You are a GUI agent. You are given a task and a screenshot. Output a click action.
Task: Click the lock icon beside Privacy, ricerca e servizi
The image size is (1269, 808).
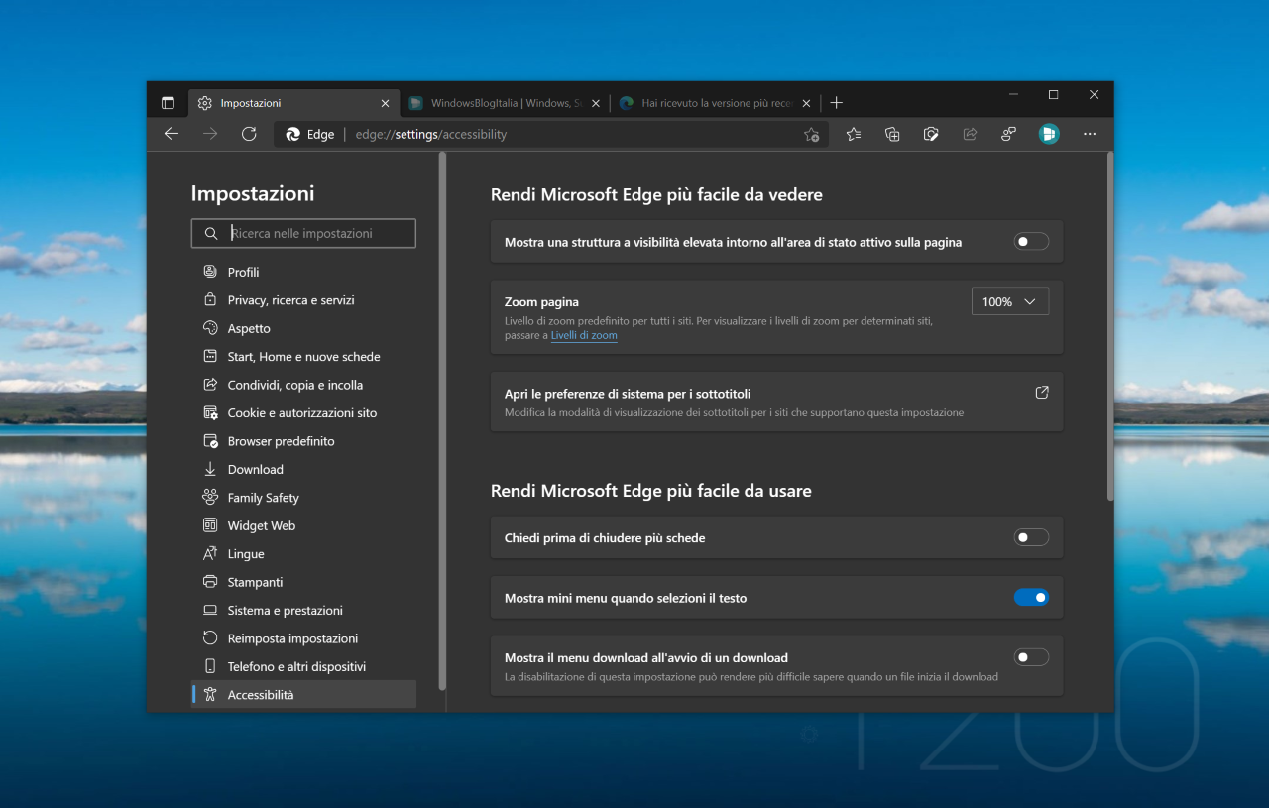tap(210, 300)
